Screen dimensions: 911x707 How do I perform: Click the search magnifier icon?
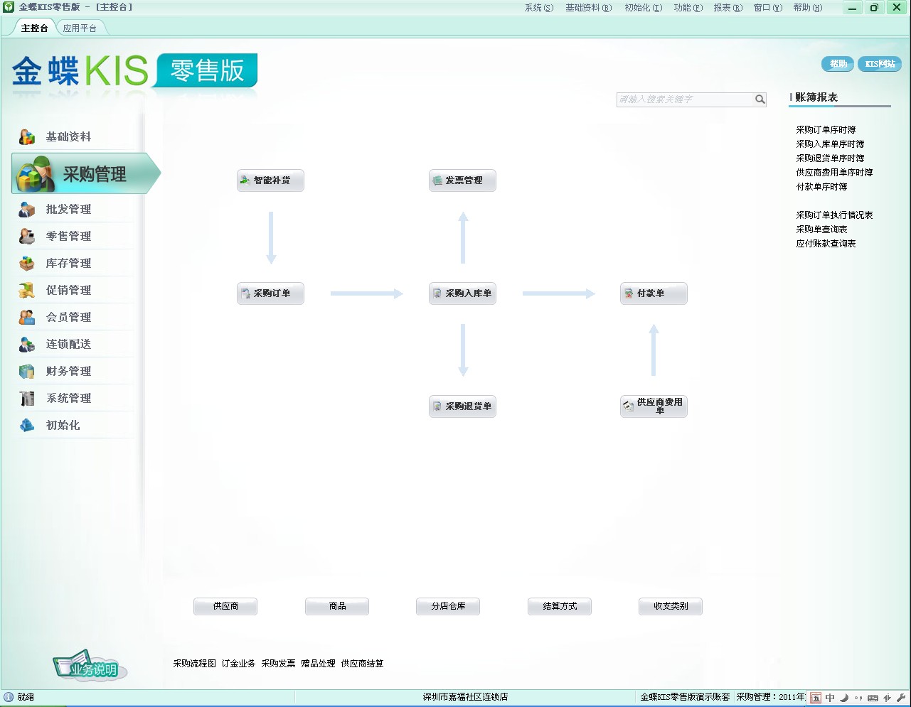pyautogui.click(x=760, y=99)
